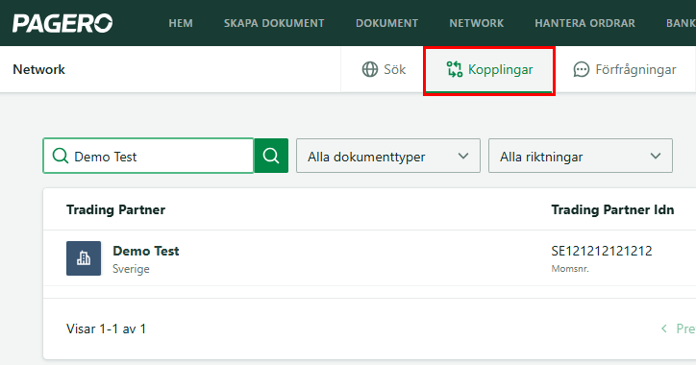
Task: Click the Förfrågningar speech bubble icon
Action: pos(581,69)
